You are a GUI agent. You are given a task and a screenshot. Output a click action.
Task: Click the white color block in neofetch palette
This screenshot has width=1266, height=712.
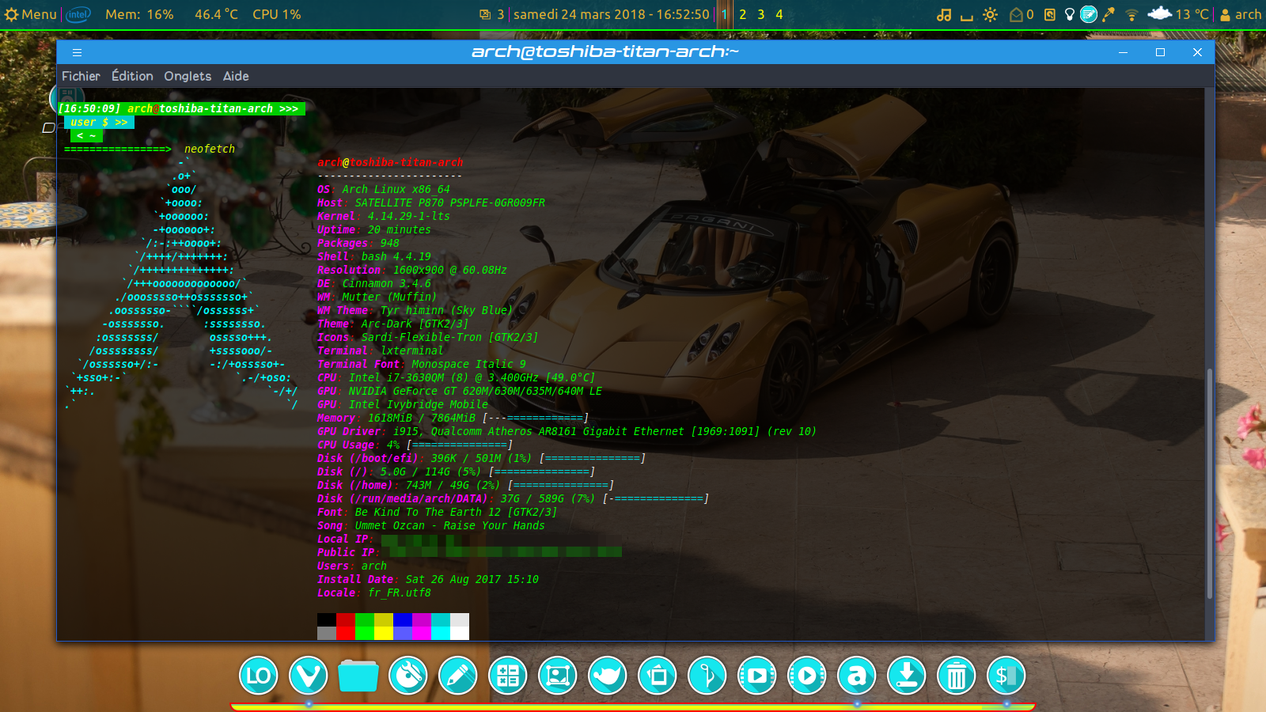(x=460, y=633)
